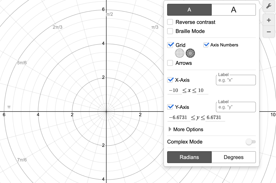Choose the large 'A' projector text size
Screen dimensions: 276x183
tap(233, 10)
